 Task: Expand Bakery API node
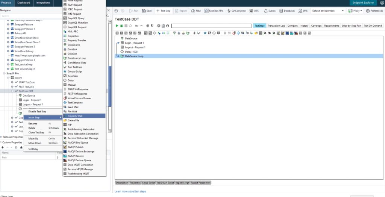pyautogui.click(x=8, y=33)
